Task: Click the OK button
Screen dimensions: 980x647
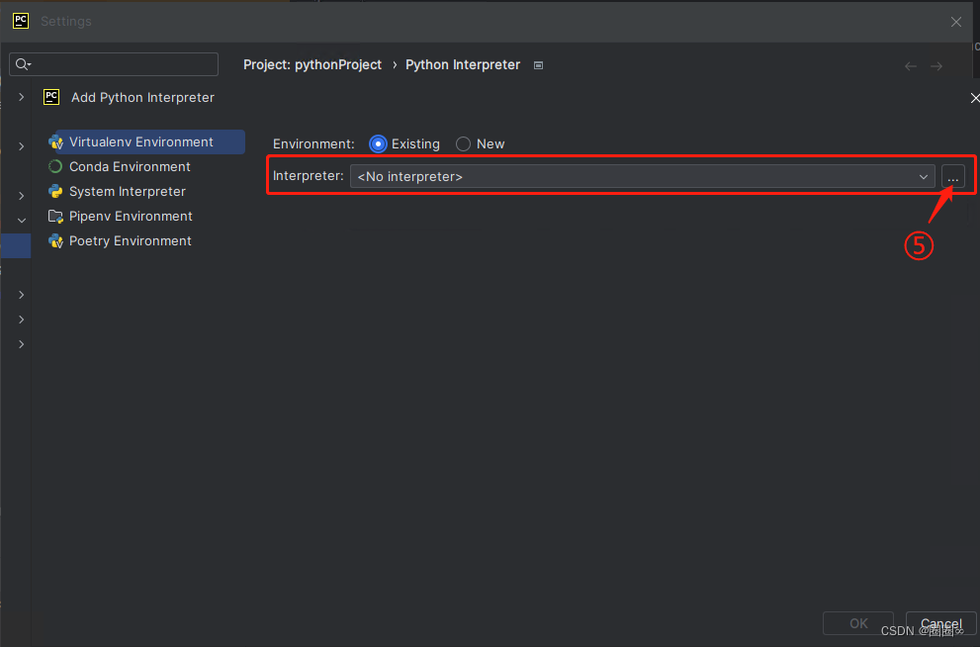Action: pyautogui.click(x=858, y=623)
